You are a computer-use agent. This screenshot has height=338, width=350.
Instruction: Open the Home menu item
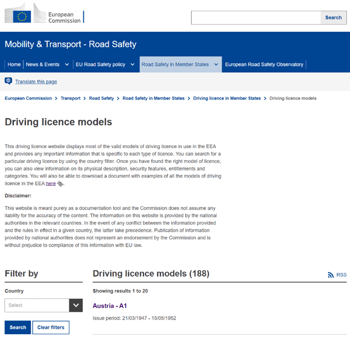coord(14,65)
